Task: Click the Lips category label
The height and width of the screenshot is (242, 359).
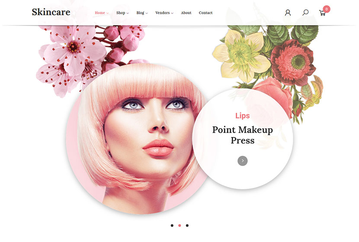Action: 243,116
